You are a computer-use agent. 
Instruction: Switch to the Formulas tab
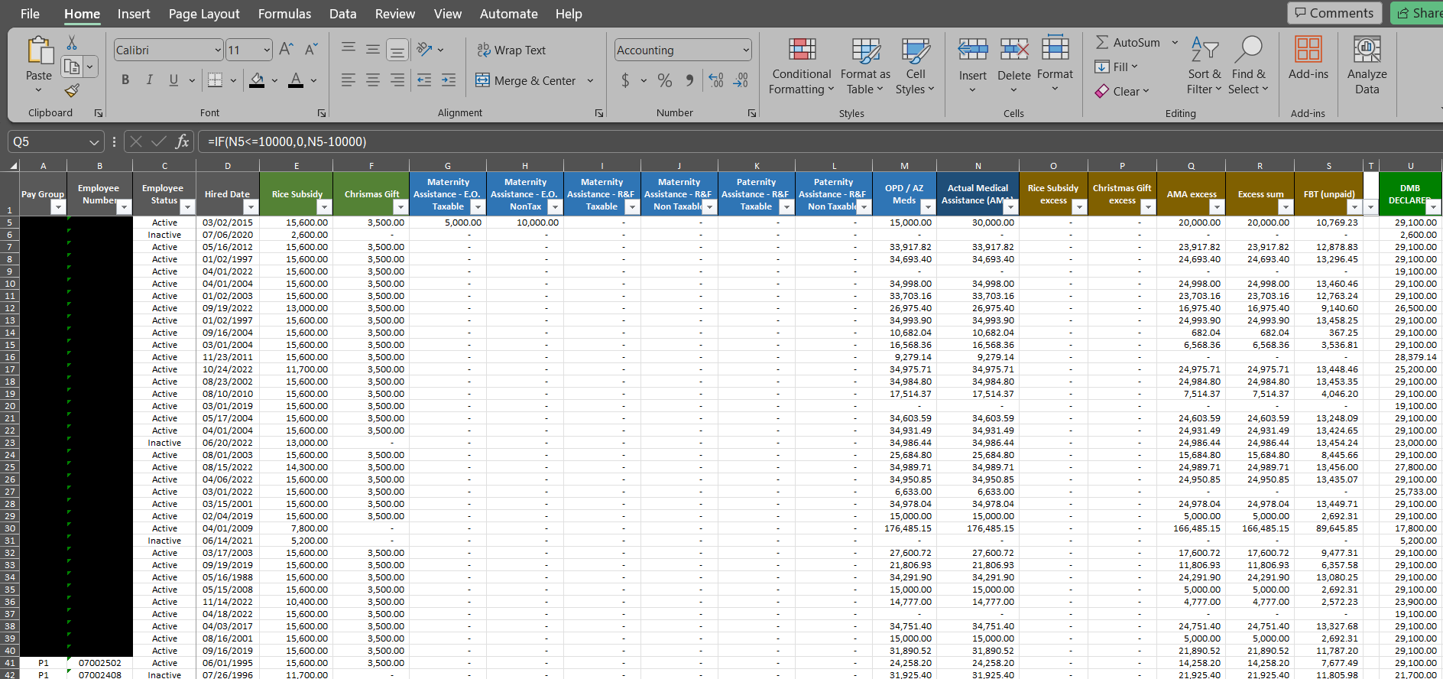tap(284, 14)
